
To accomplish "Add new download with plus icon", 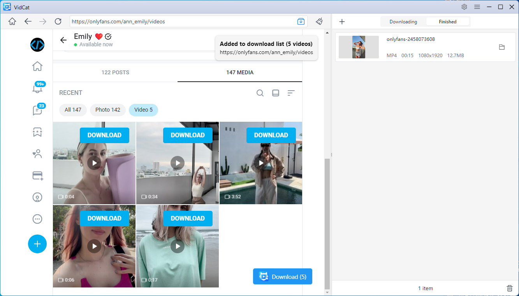I will tap(342, 22).
